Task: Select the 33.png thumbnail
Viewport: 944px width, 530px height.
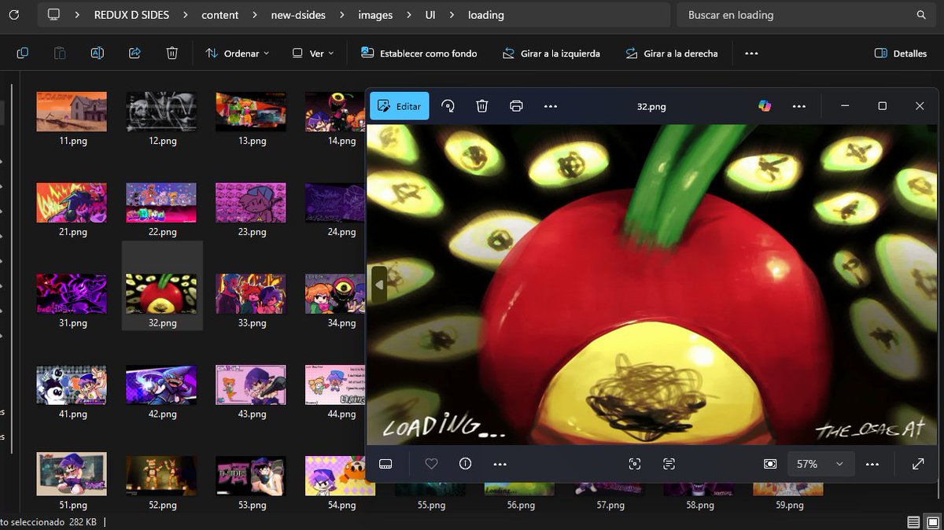Action: pos(251,293)
